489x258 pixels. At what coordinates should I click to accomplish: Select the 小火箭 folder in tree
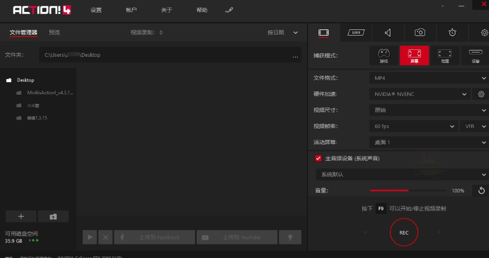[34, 105]
